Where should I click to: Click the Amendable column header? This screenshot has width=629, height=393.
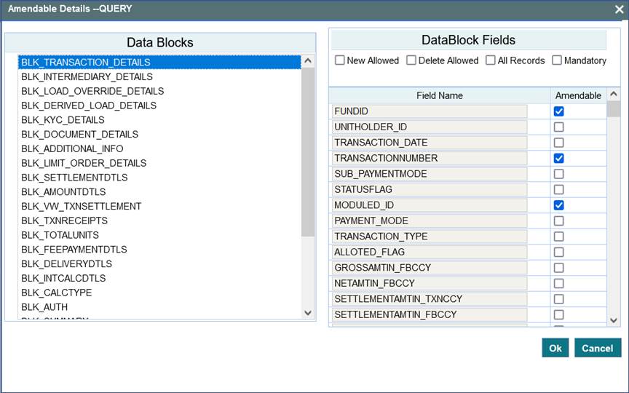coord(578,95)
